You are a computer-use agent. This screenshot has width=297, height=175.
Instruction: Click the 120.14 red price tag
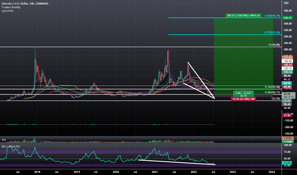tap(287, 65)
